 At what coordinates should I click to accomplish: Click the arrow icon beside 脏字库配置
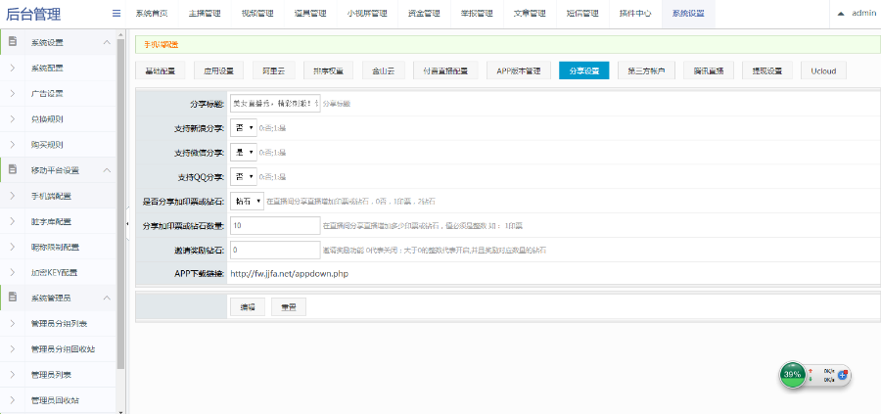[x=13, y=221]
